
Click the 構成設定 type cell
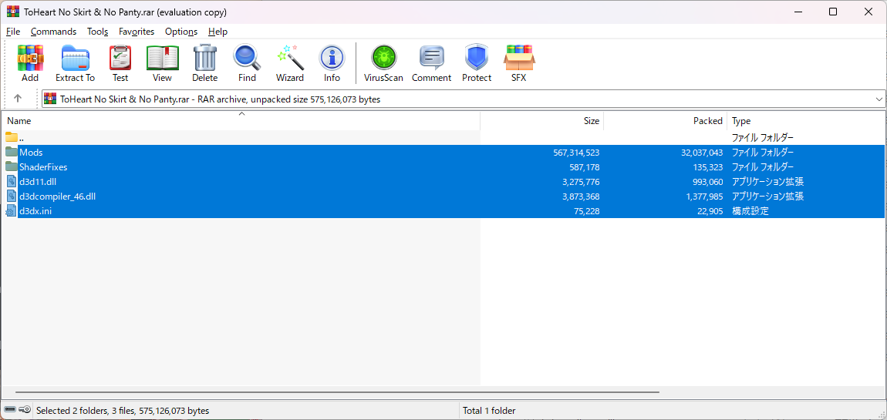tap(750, 211)
